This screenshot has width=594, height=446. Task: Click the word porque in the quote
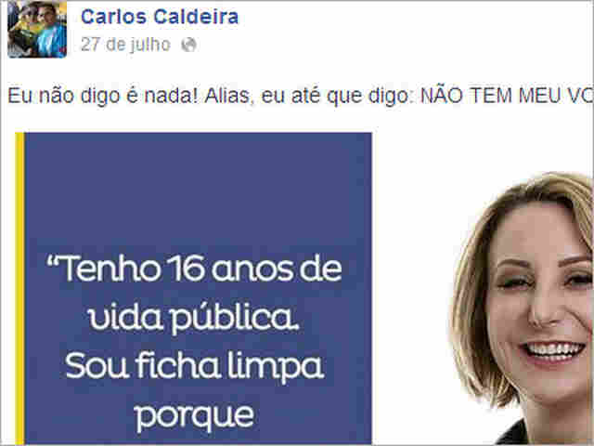coord(194,416)
